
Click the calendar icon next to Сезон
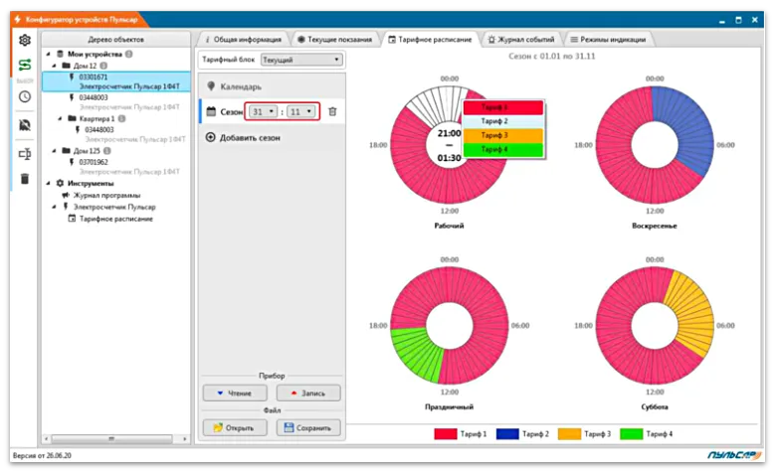(211, 112)
